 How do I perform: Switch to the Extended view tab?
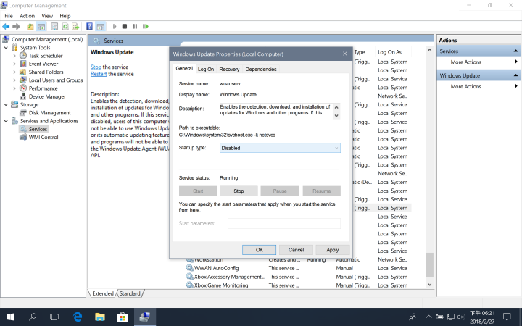pyautogui.click(x=103, y=293)
